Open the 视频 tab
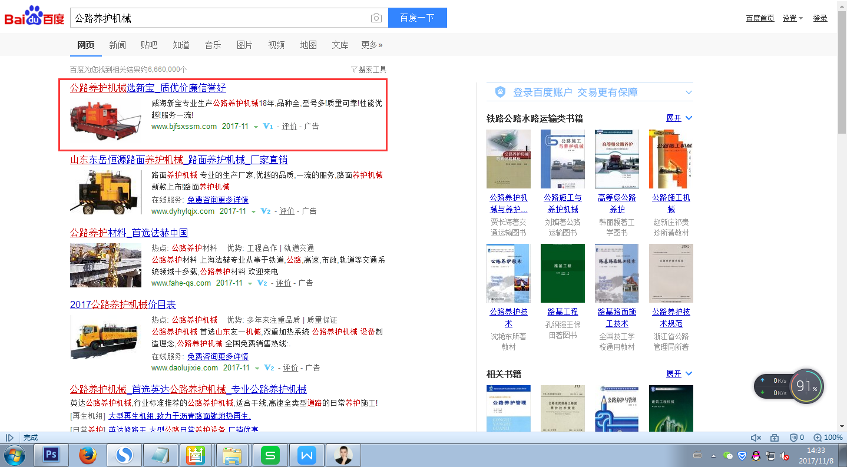This screenshot has height=467, width=847. pyautogui.click(x=276, y=45)
